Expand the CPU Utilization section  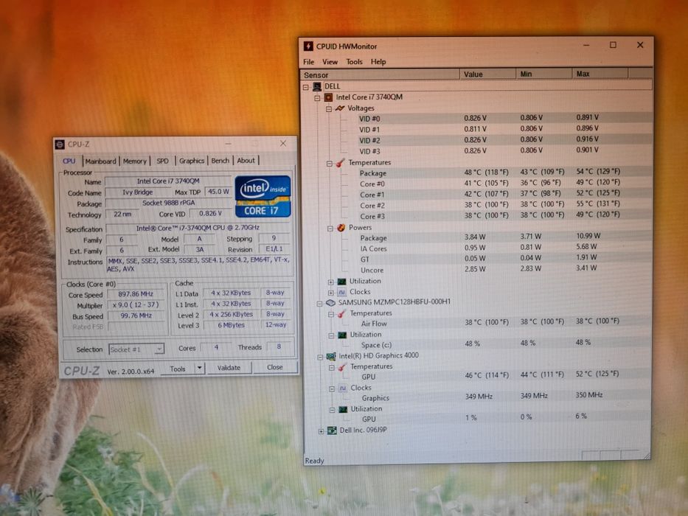tap(330, 282)
